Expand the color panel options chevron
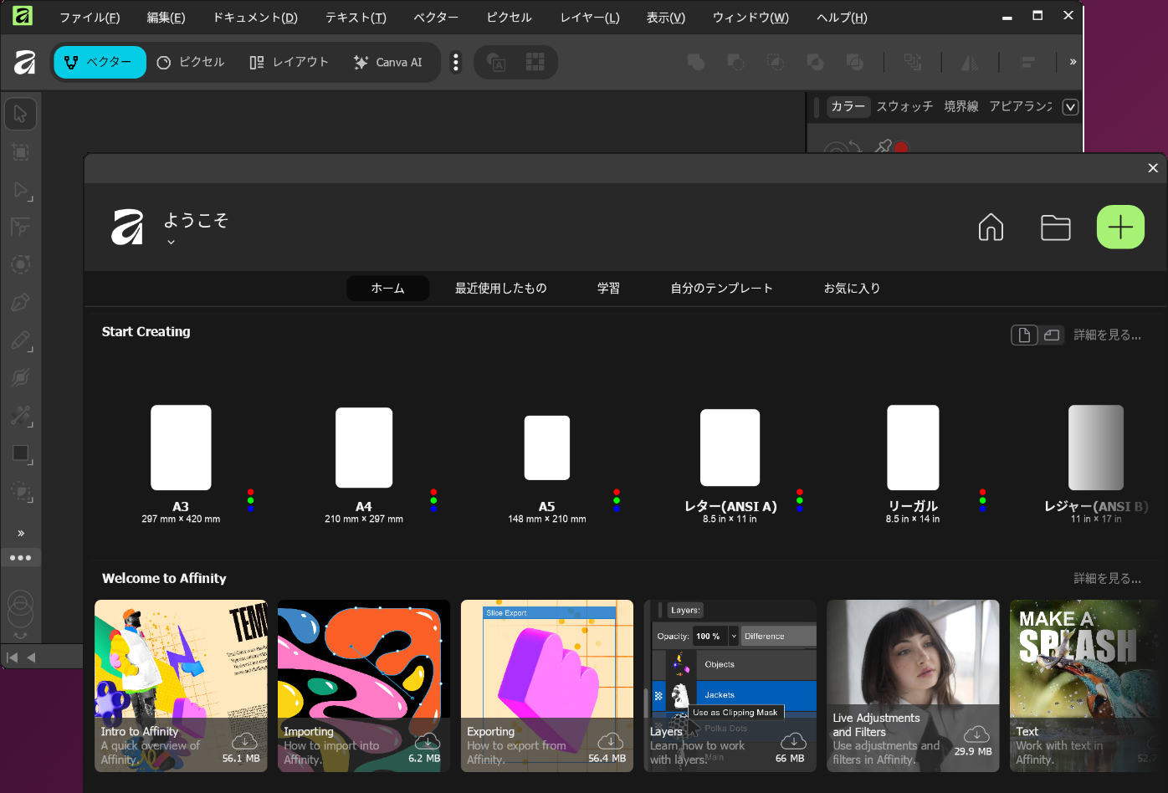Image resolution: width=1168 pixels, height=793 pixels. point(1070,107)
